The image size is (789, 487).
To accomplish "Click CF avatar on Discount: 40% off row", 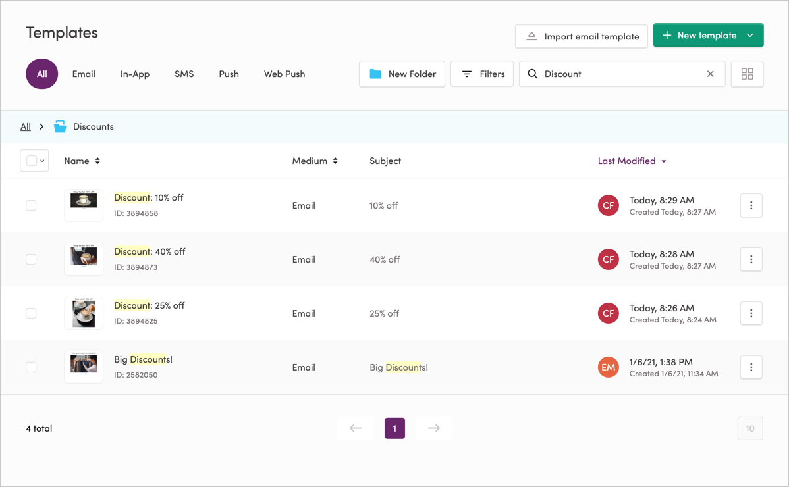I will [x=609, y=259].
